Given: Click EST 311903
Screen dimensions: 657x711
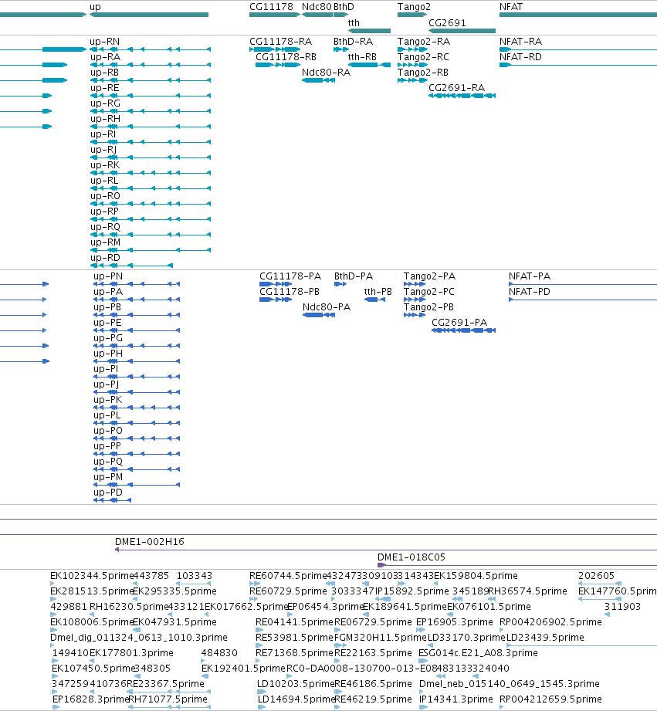Looking at the screenshot, I should click(x=622, y=607).
